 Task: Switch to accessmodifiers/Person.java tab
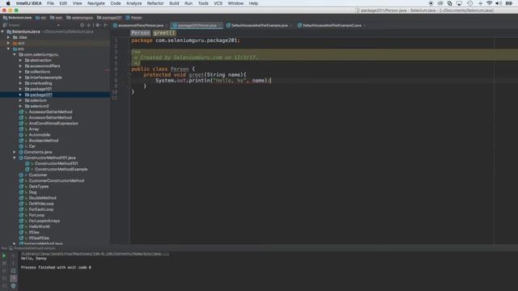coord(141,25)
